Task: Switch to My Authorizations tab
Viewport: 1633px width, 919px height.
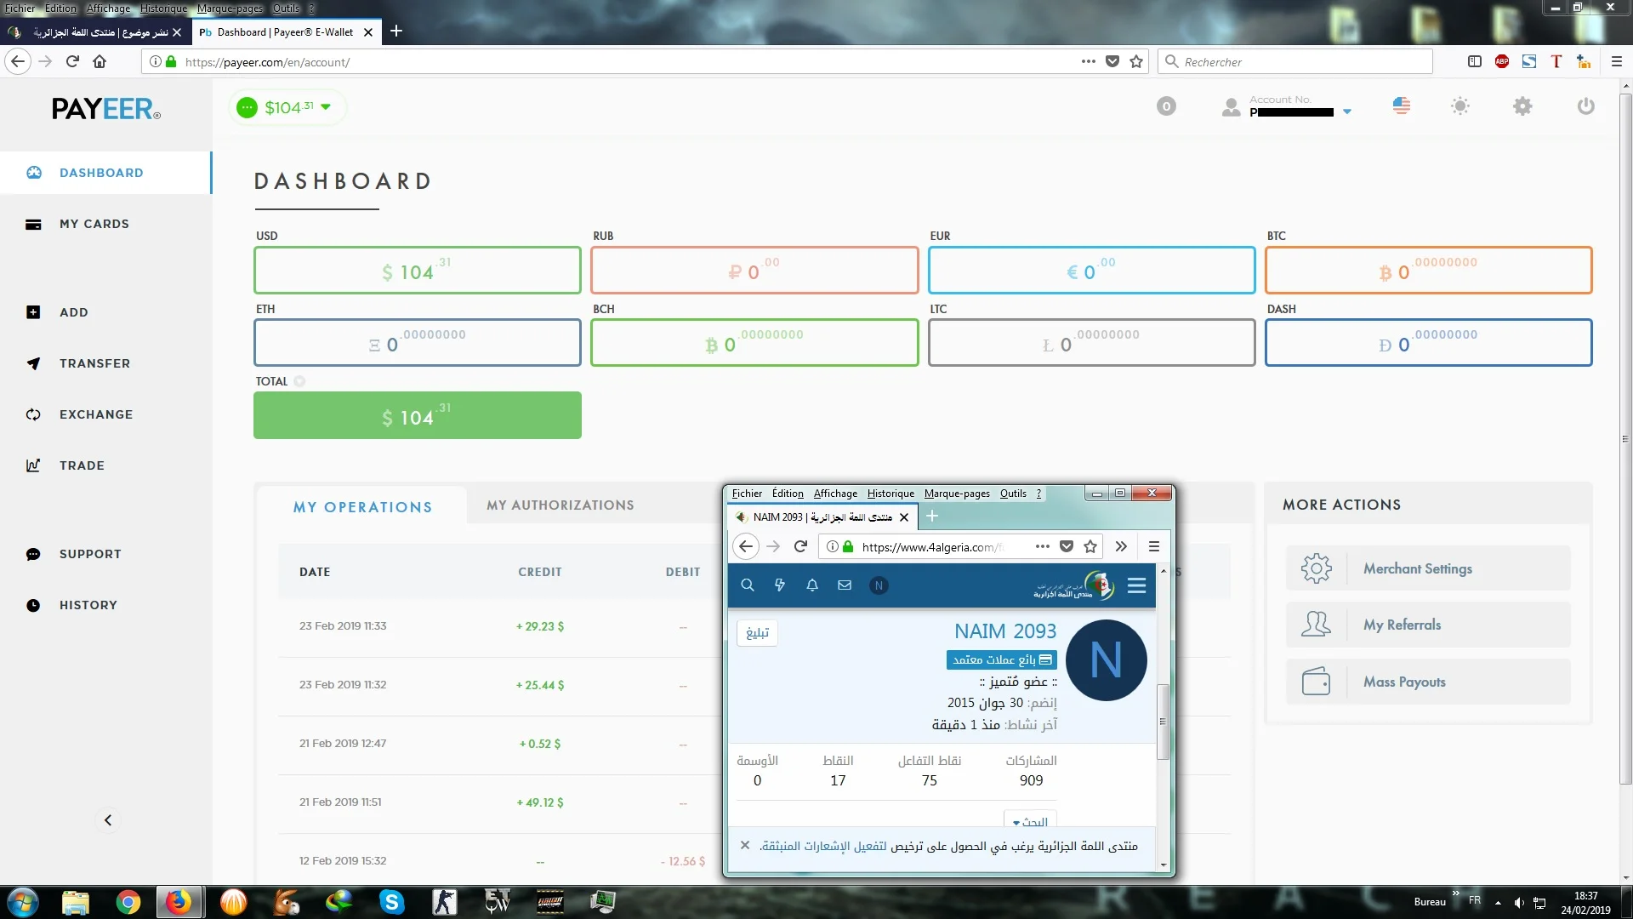Action: point(560,505)
